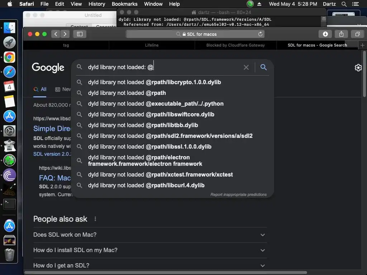Viewport: 367px width, 275px height.
Task: Click the Safari page vertical scrollbar
Action: (x=364, y=74)
